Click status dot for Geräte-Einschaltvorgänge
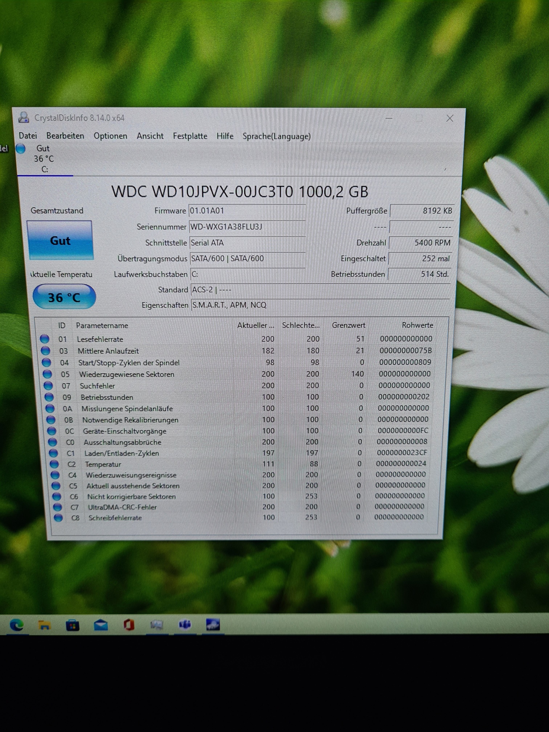The image size is (549, 732). 52,431
